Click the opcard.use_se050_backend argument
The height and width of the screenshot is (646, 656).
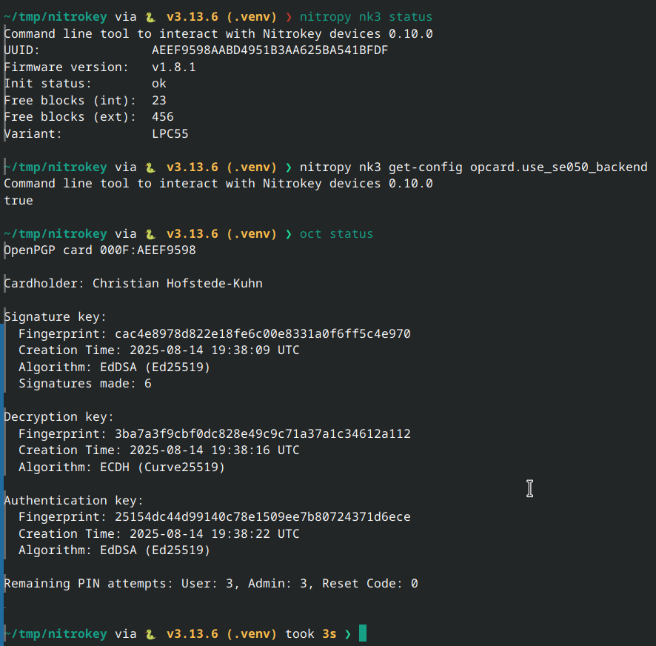pos(558,167)
